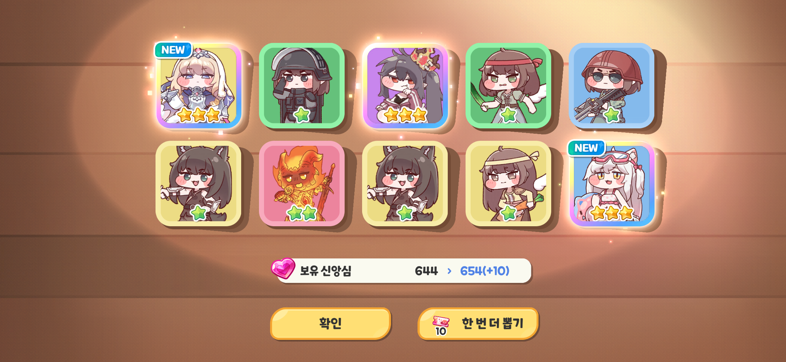Click the saluting soldier with black helmet
Screen dimensions: 786x362
(302, 85)
